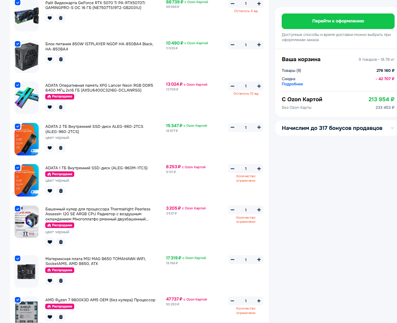397x323 pixels.
Task: Favorite the MSI MAG B650 TOMAHAWK motherboard
Action: pos(50,281)
